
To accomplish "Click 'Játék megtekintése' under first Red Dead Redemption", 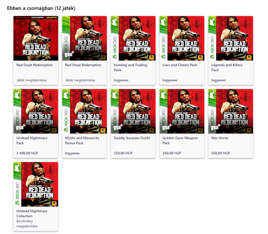I will pyautogui.click(x=31, y=80).
